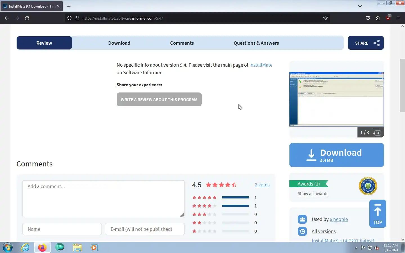Open screenshot gallery via camera icon
Image resolution: width=405 pixels, height=253 pixels.
(377, 132)
